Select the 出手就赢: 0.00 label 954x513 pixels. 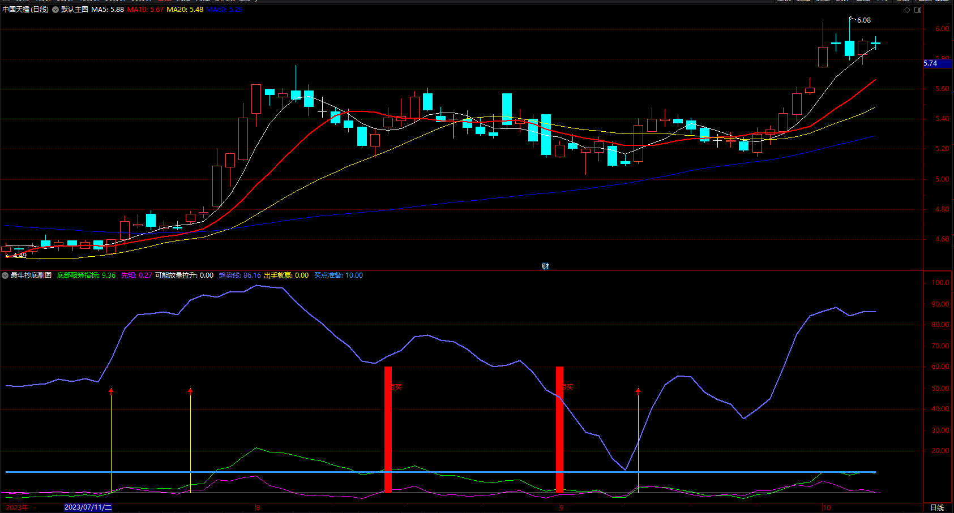[x=286, y=275]
